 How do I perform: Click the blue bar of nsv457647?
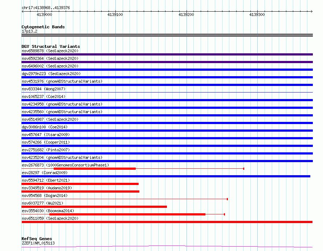[167, 138]
